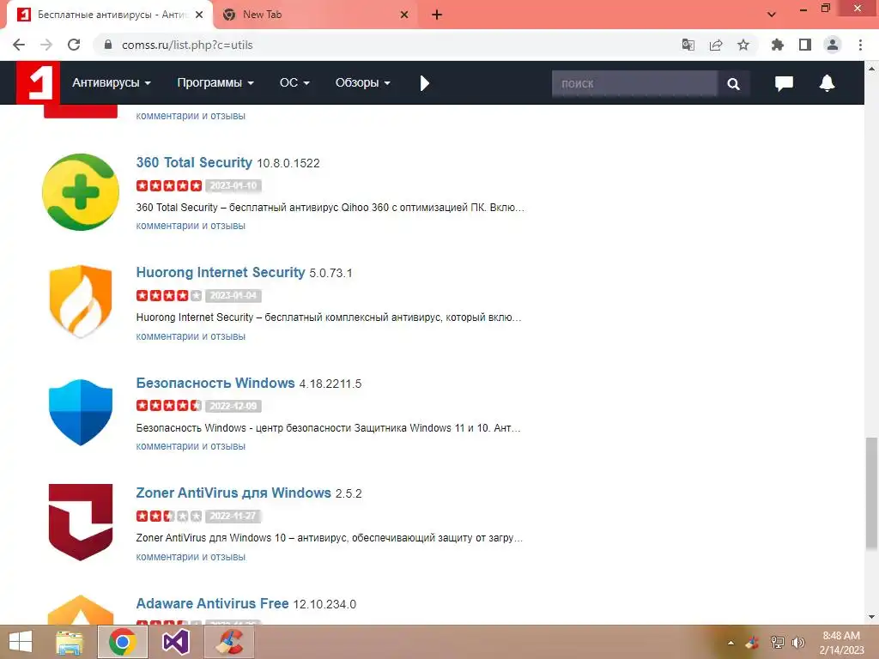Screen dimensions: 879x659
Task: Open the notifications bell icon
Action: tap(827, 83)
